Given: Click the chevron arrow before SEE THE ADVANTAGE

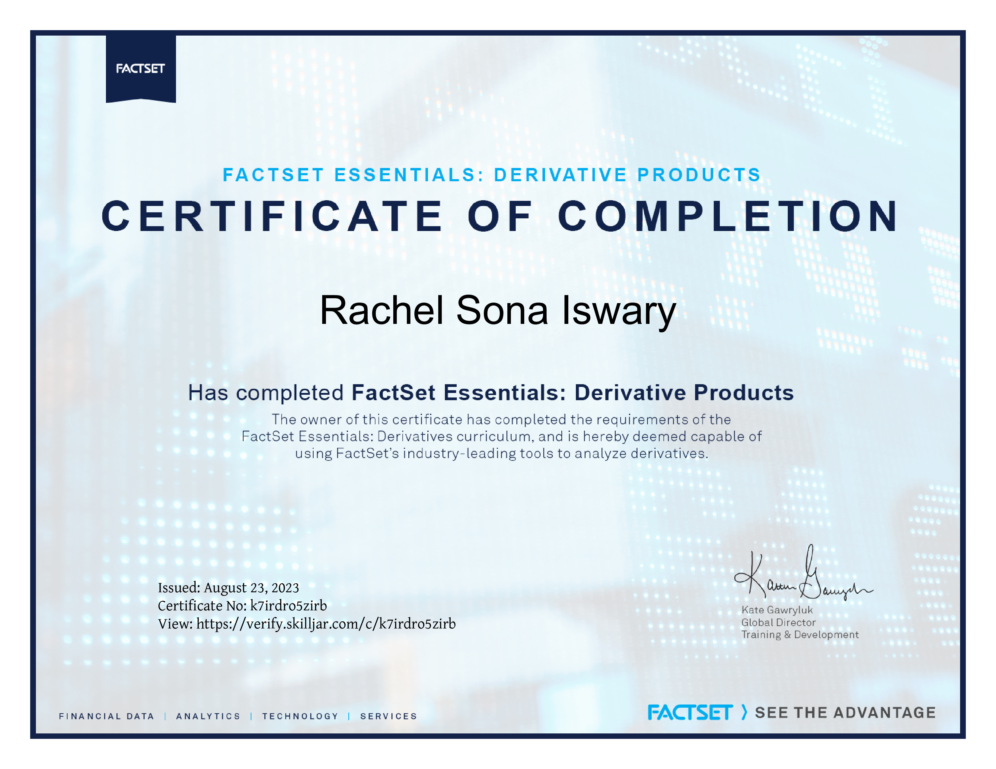Looking at the screenshot, I should 744,712.
